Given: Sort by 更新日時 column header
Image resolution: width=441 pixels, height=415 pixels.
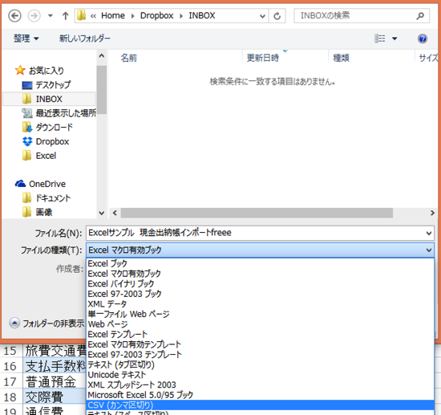Looking at the screenshot, I should coord(263,58).
